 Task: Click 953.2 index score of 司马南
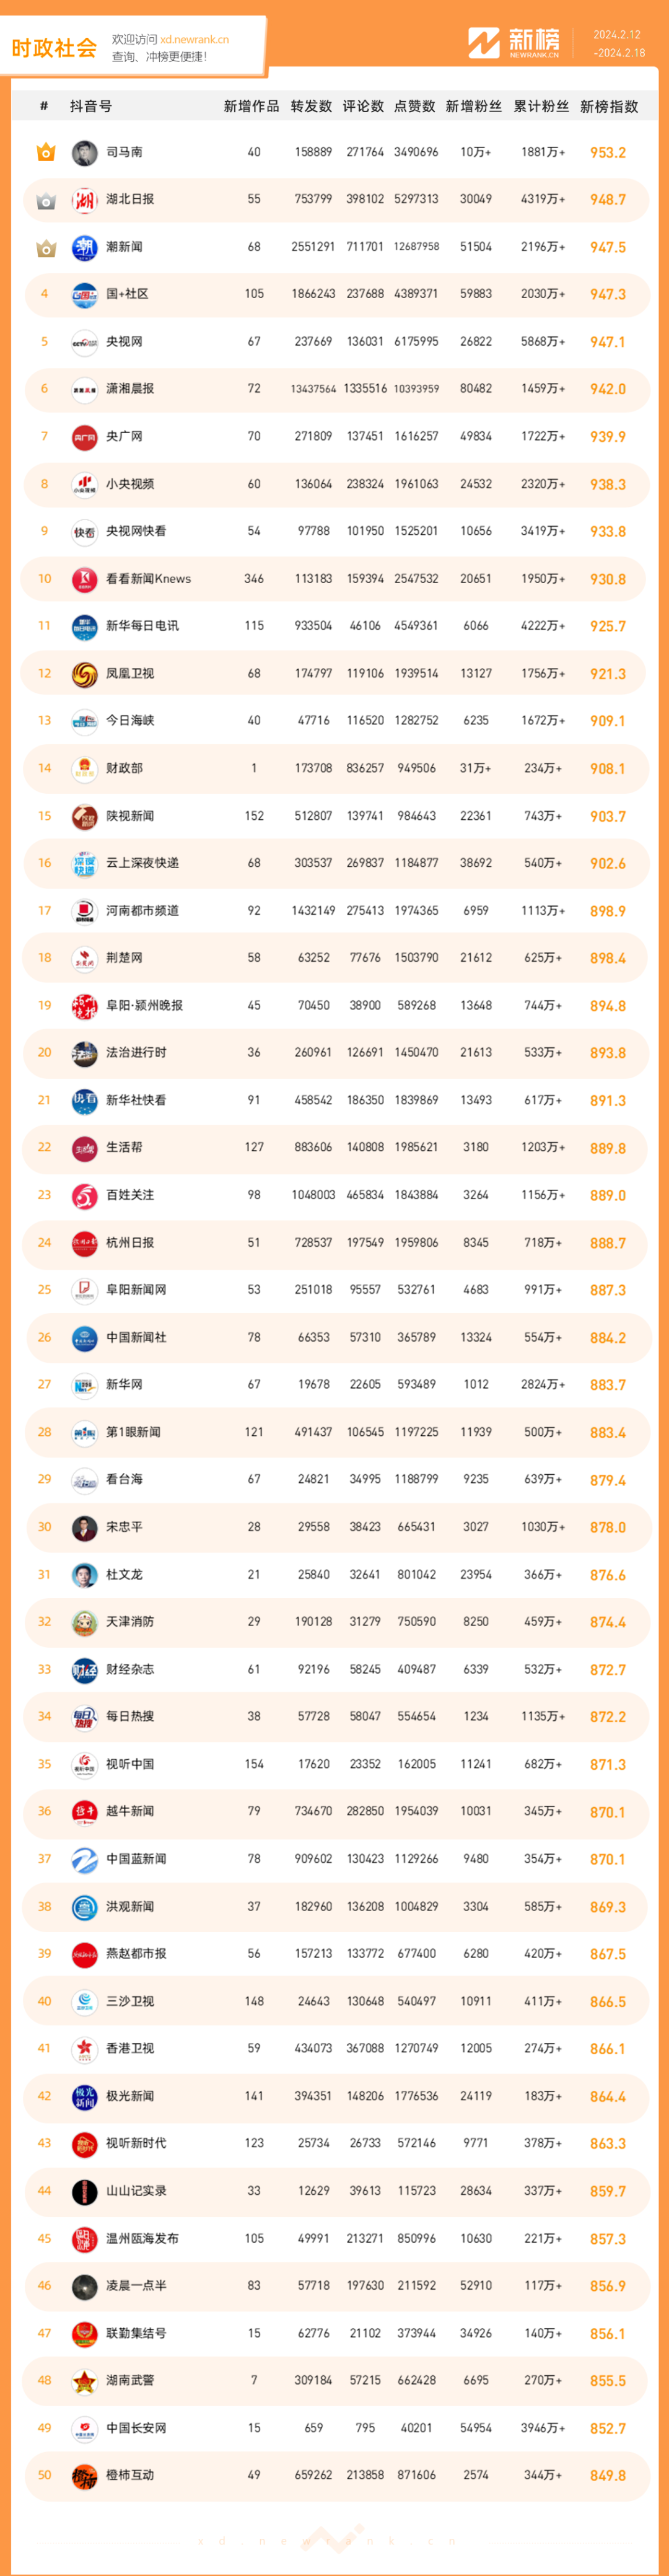pyautogui.click(x=608, y=153)
